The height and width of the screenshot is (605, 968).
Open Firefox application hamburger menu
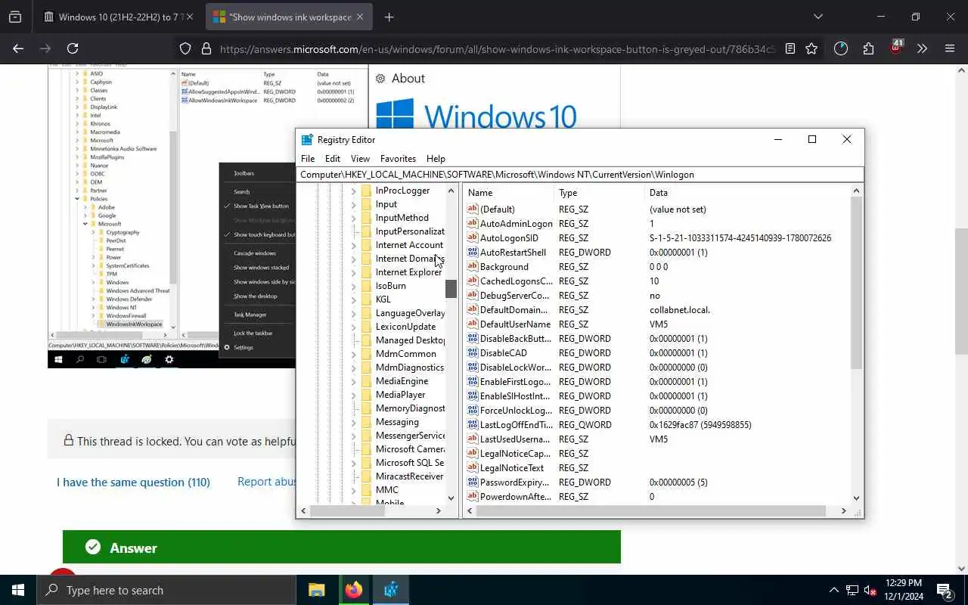coord(950,48)
